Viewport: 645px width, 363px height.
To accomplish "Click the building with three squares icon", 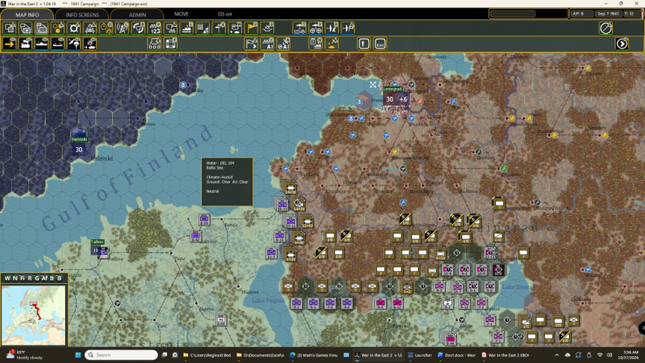I will click(x=155, y=43).
